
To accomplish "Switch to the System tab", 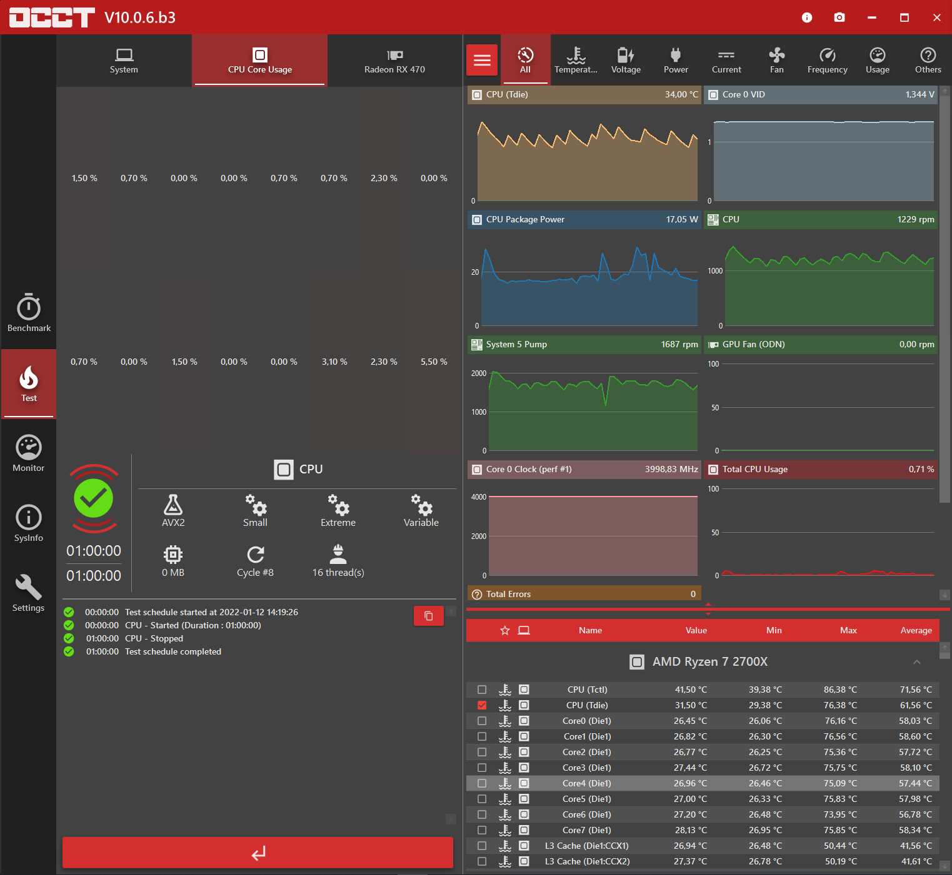I will click(x=124, y=61).
